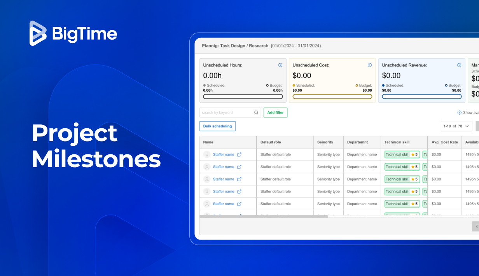479x276 pixels.
Task: Click the BigTime wordmark text
Action: click(x=84, y=34)
